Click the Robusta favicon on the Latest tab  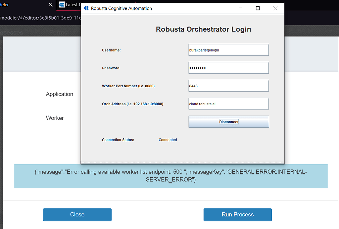[62, 5]
